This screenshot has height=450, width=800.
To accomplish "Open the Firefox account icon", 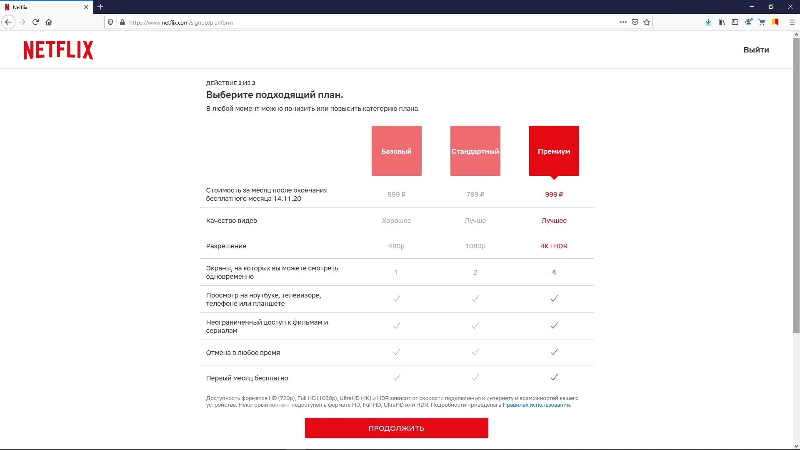I will click(x=748, y=22).
